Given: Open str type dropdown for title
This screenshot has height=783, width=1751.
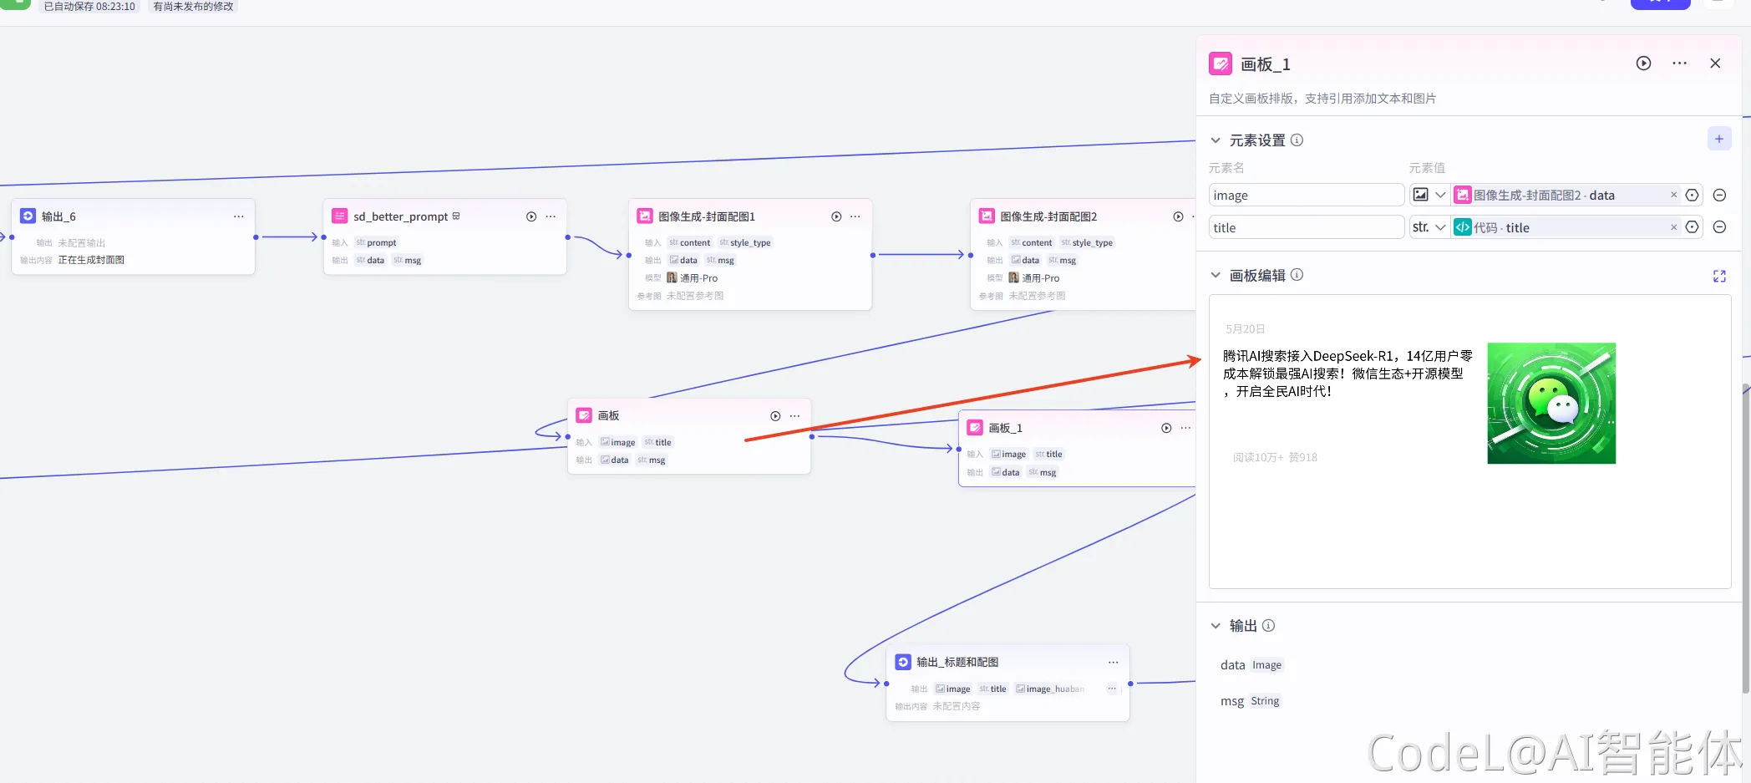Looking at the screenshot, I should [x=1429, y=227].
